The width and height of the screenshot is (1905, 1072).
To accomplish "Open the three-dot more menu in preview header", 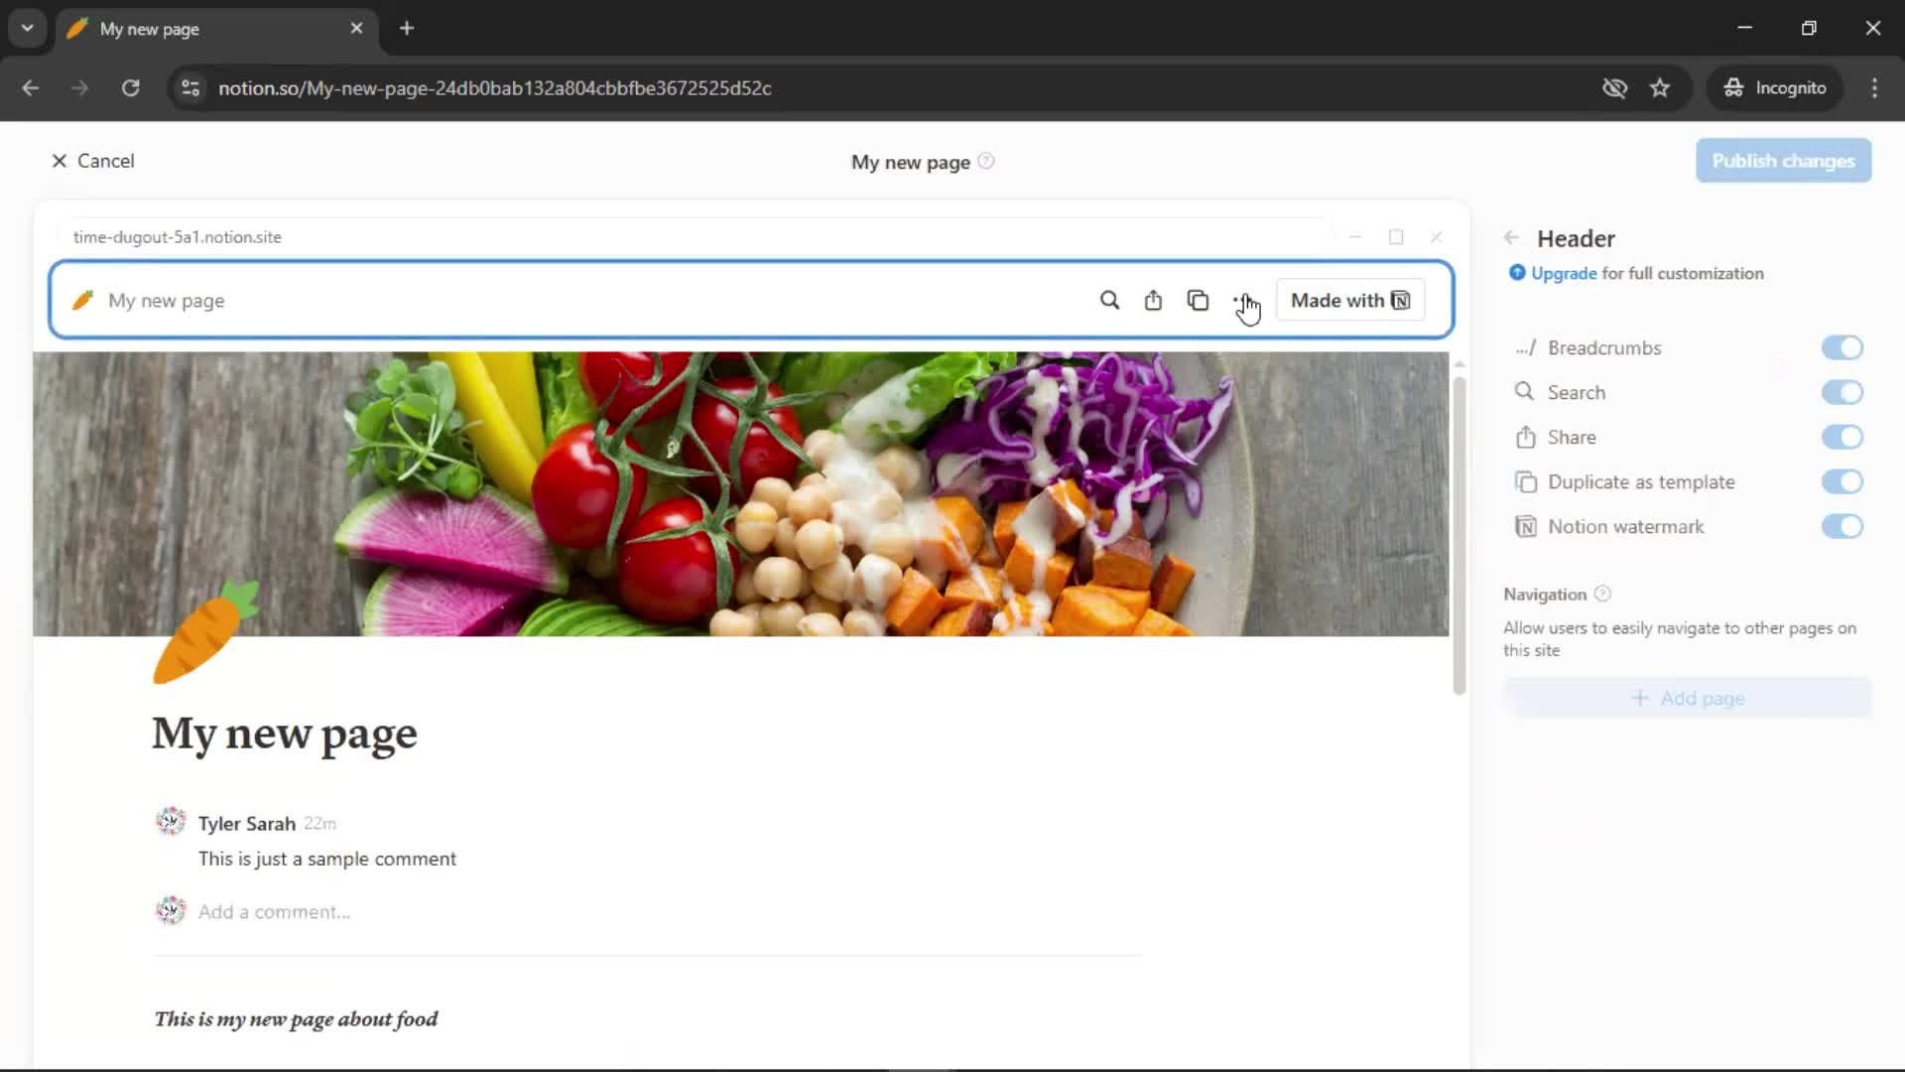I will [x=1242, y=300].
